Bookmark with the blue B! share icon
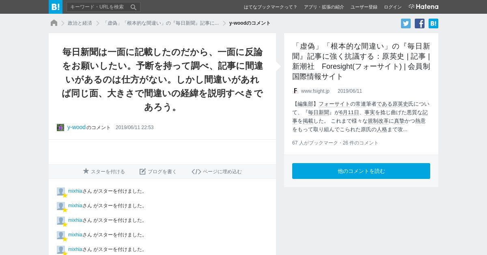Image resolution: width=487 pixels, height=255 pixels. pyautogui.click(x=433, y=23)
